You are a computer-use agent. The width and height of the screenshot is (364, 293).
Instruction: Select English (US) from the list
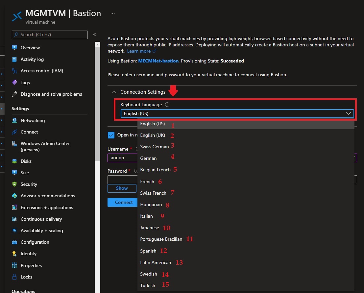(x=246, y=124)
